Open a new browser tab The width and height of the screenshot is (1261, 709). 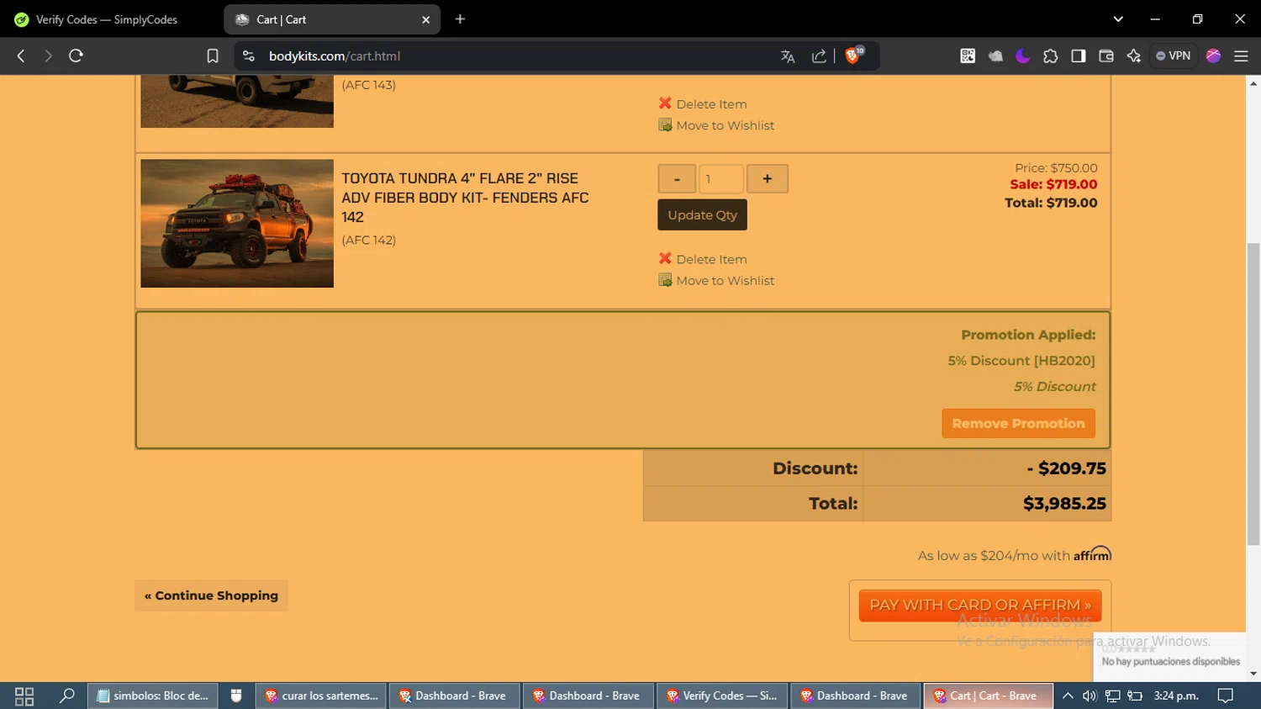click(460, 19)
